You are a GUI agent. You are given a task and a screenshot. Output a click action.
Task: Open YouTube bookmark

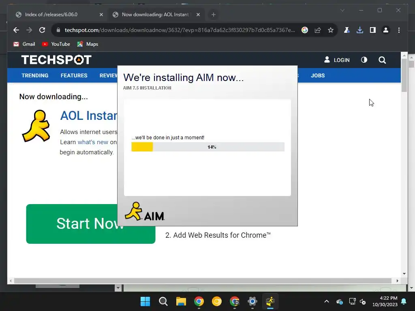(x=56, y=44)
